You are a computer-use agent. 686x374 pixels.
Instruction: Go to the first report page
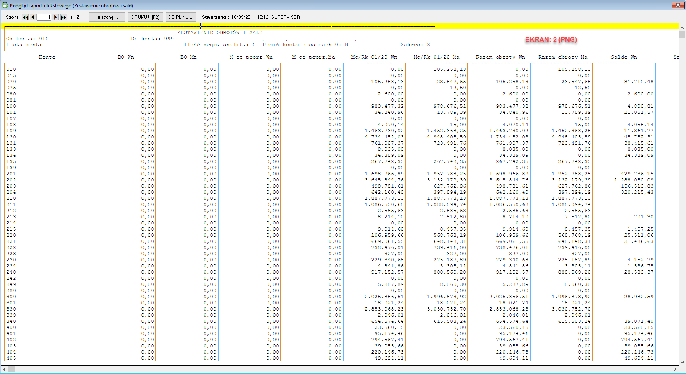pyautogui.click(x=25, y=17)
